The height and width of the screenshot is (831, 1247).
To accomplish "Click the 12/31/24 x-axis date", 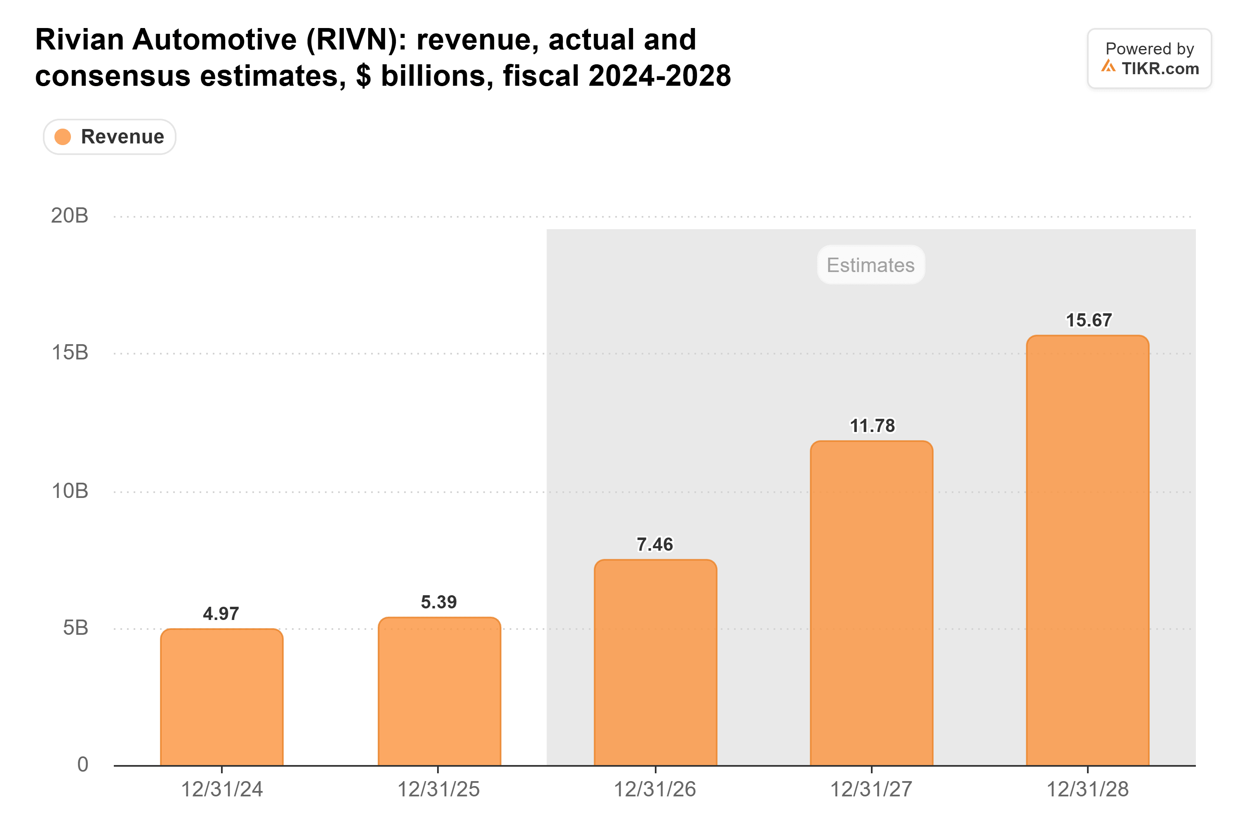I will coord(221,790).
